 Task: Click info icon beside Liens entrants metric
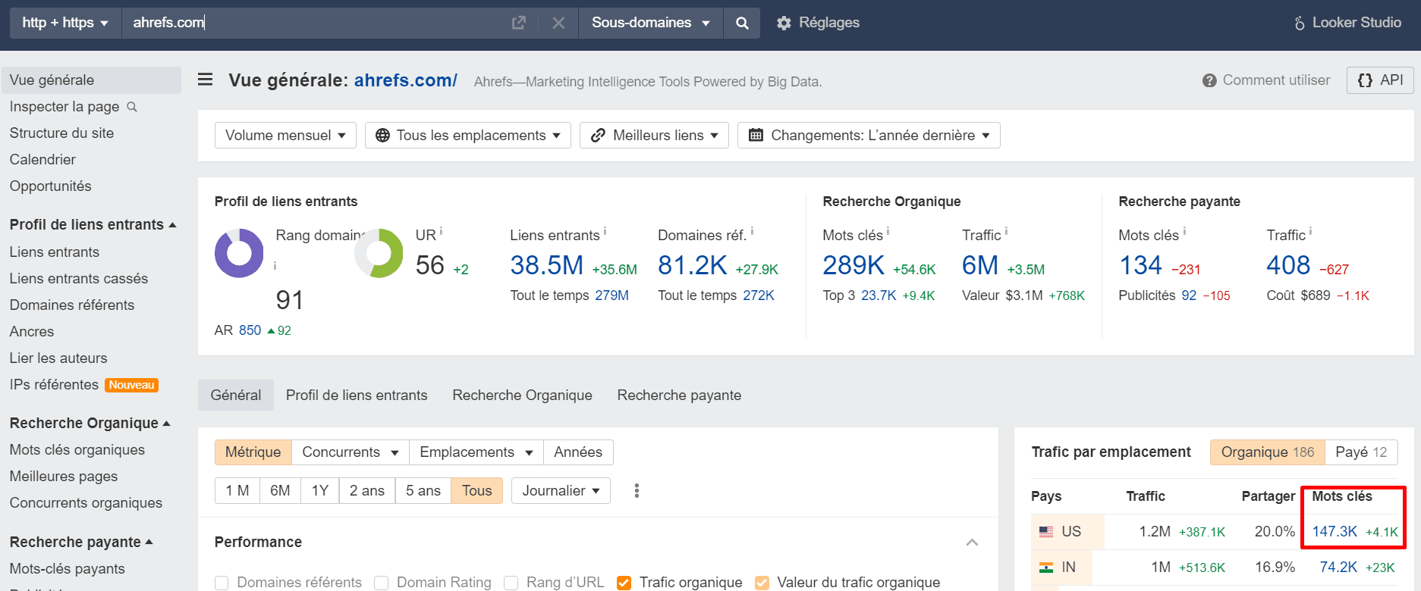pos(605,231)
